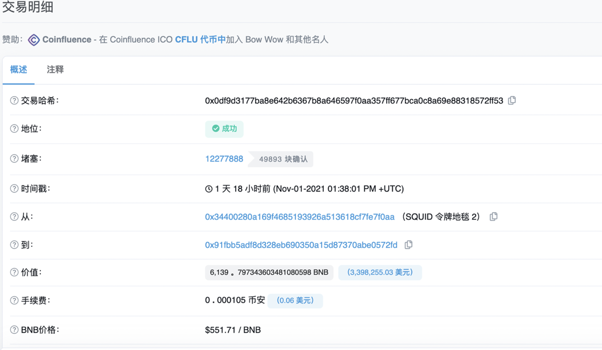Open the 注释 tab

[55, 69]
